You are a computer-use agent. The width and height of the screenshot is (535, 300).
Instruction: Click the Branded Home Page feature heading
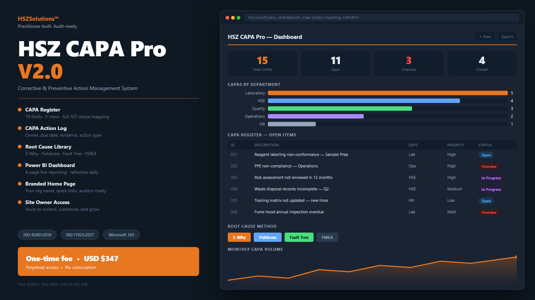[x=50, y=184]
